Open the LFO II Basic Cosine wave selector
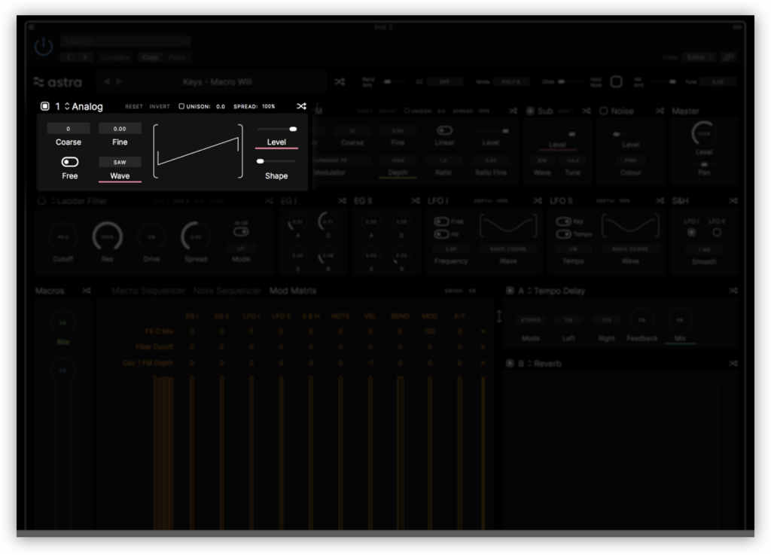The height and width of the screenshot is (555, 771). (630, 249)
